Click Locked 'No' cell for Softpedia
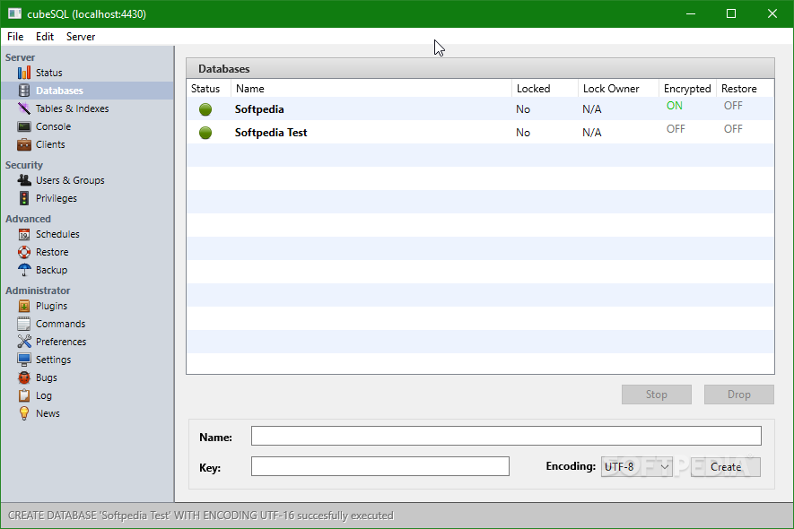Screen dimensions: 794x529 tap(522, 109)
